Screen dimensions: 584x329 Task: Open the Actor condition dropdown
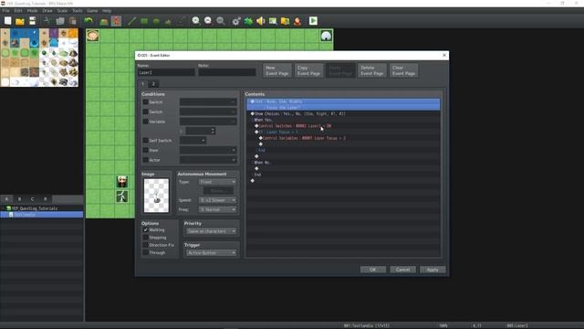coord(208,160)
